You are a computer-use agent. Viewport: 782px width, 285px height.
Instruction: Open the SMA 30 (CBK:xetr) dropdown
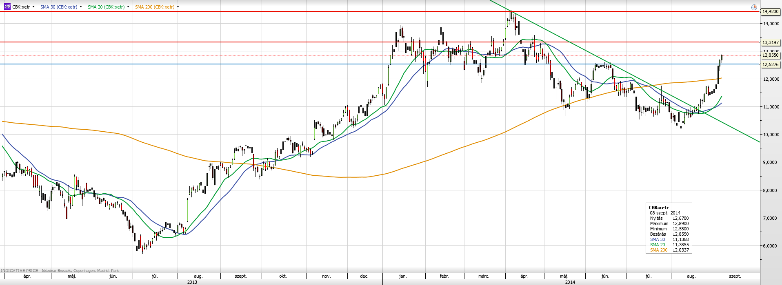pos(81,7)
